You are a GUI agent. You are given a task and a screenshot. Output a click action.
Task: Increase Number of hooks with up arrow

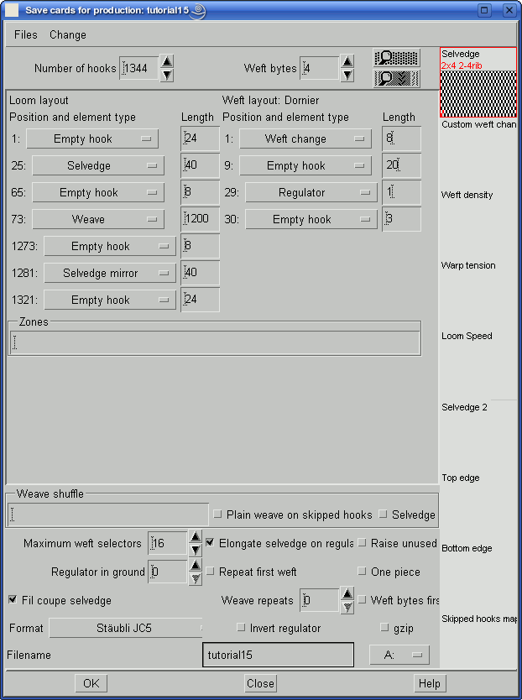click(x=167, y=61)
